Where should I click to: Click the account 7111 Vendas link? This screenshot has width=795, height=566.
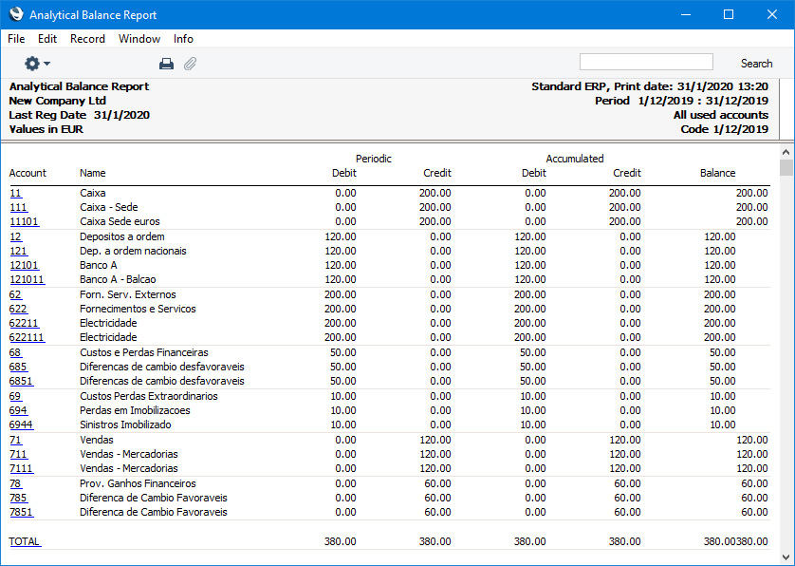(20, 468)
